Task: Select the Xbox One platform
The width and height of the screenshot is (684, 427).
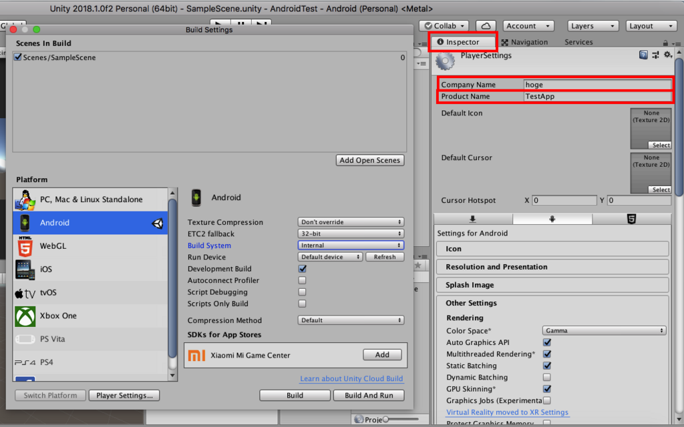Action: click(90, 316)
